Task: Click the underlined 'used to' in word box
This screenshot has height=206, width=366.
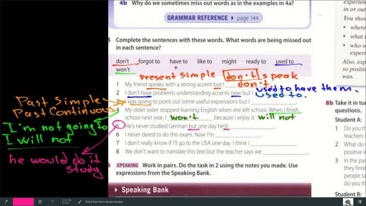Action: [x=285, y=61]
